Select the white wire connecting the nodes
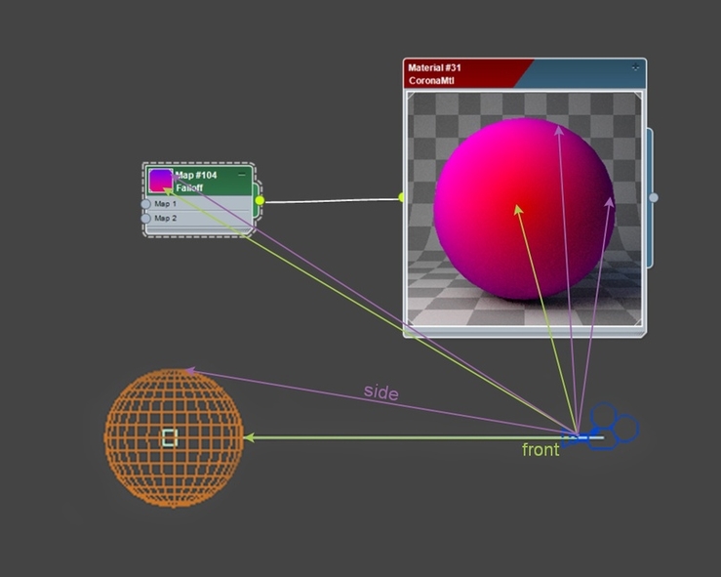The image size is (721, 577). tap(332, 200)
